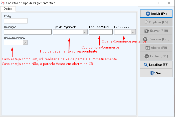175x117 pixels.
Task: Click the Incluir (F4) button
Action: pos(156,14)
